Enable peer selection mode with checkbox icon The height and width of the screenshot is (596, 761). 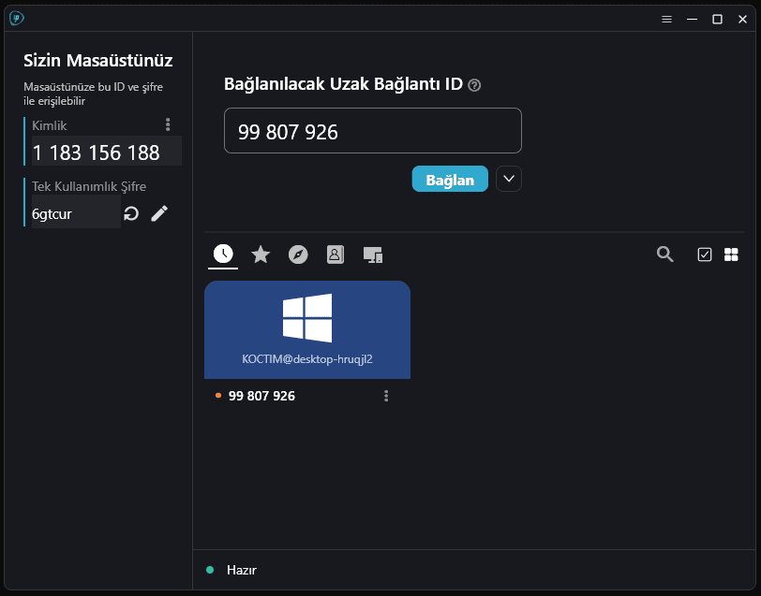(704, 254)
